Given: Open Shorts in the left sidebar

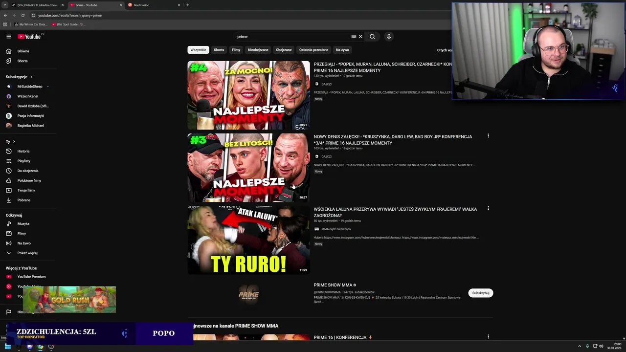Looking at the screenshot, I should (22, 61).
